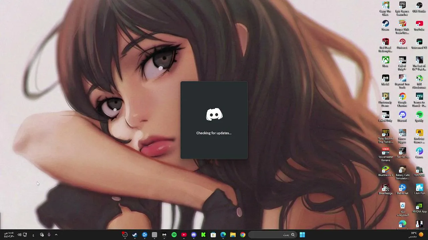The image size is (428, 240).
Task: Open the Windows Start menu
Action: tap(302, 235)
